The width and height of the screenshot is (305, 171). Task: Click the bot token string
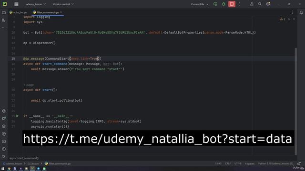tap(100, 33)
